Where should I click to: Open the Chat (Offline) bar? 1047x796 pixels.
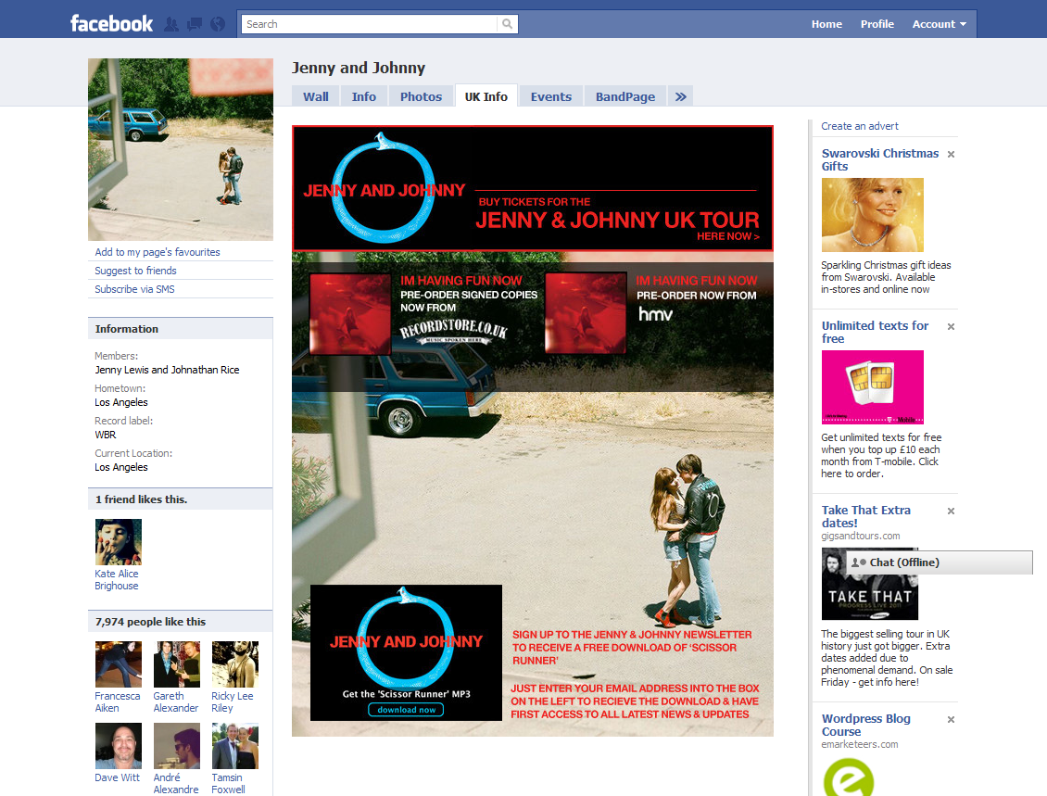coord(940,562)
